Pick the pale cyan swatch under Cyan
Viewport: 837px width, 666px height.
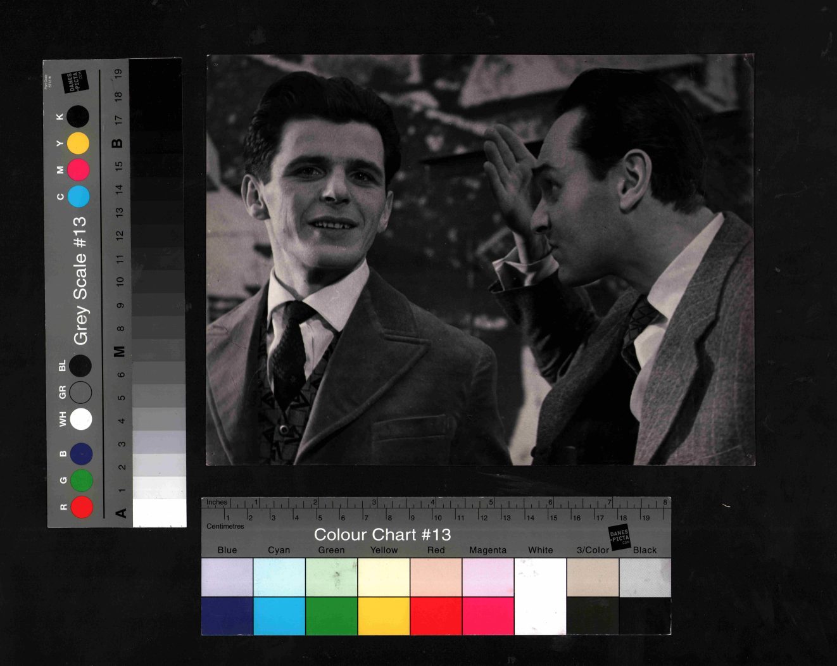coord(279,577)
